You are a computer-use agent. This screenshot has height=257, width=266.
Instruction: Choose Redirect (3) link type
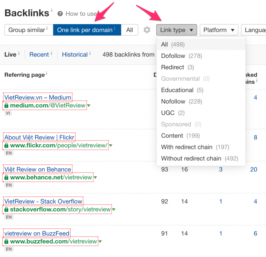click(201, 67)
